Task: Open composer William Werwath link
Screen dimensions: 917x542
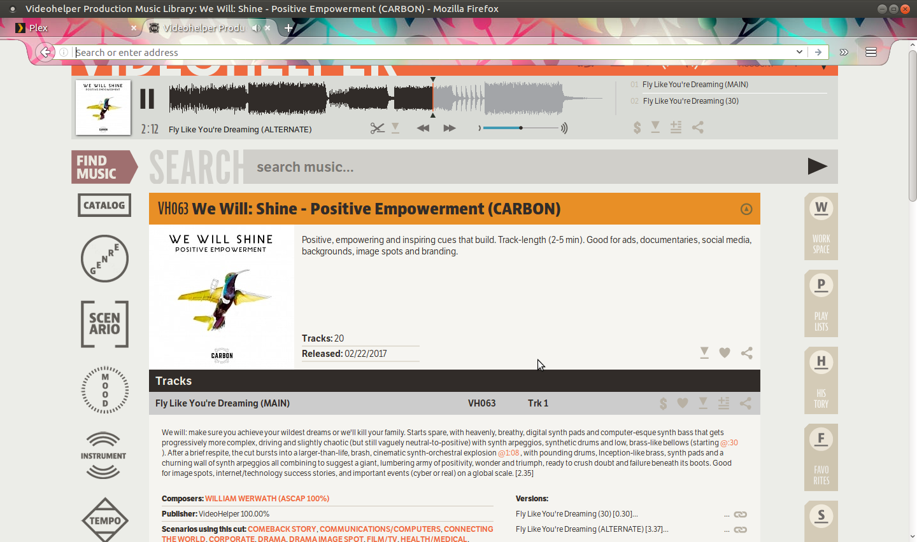Action: click(267, 499)
